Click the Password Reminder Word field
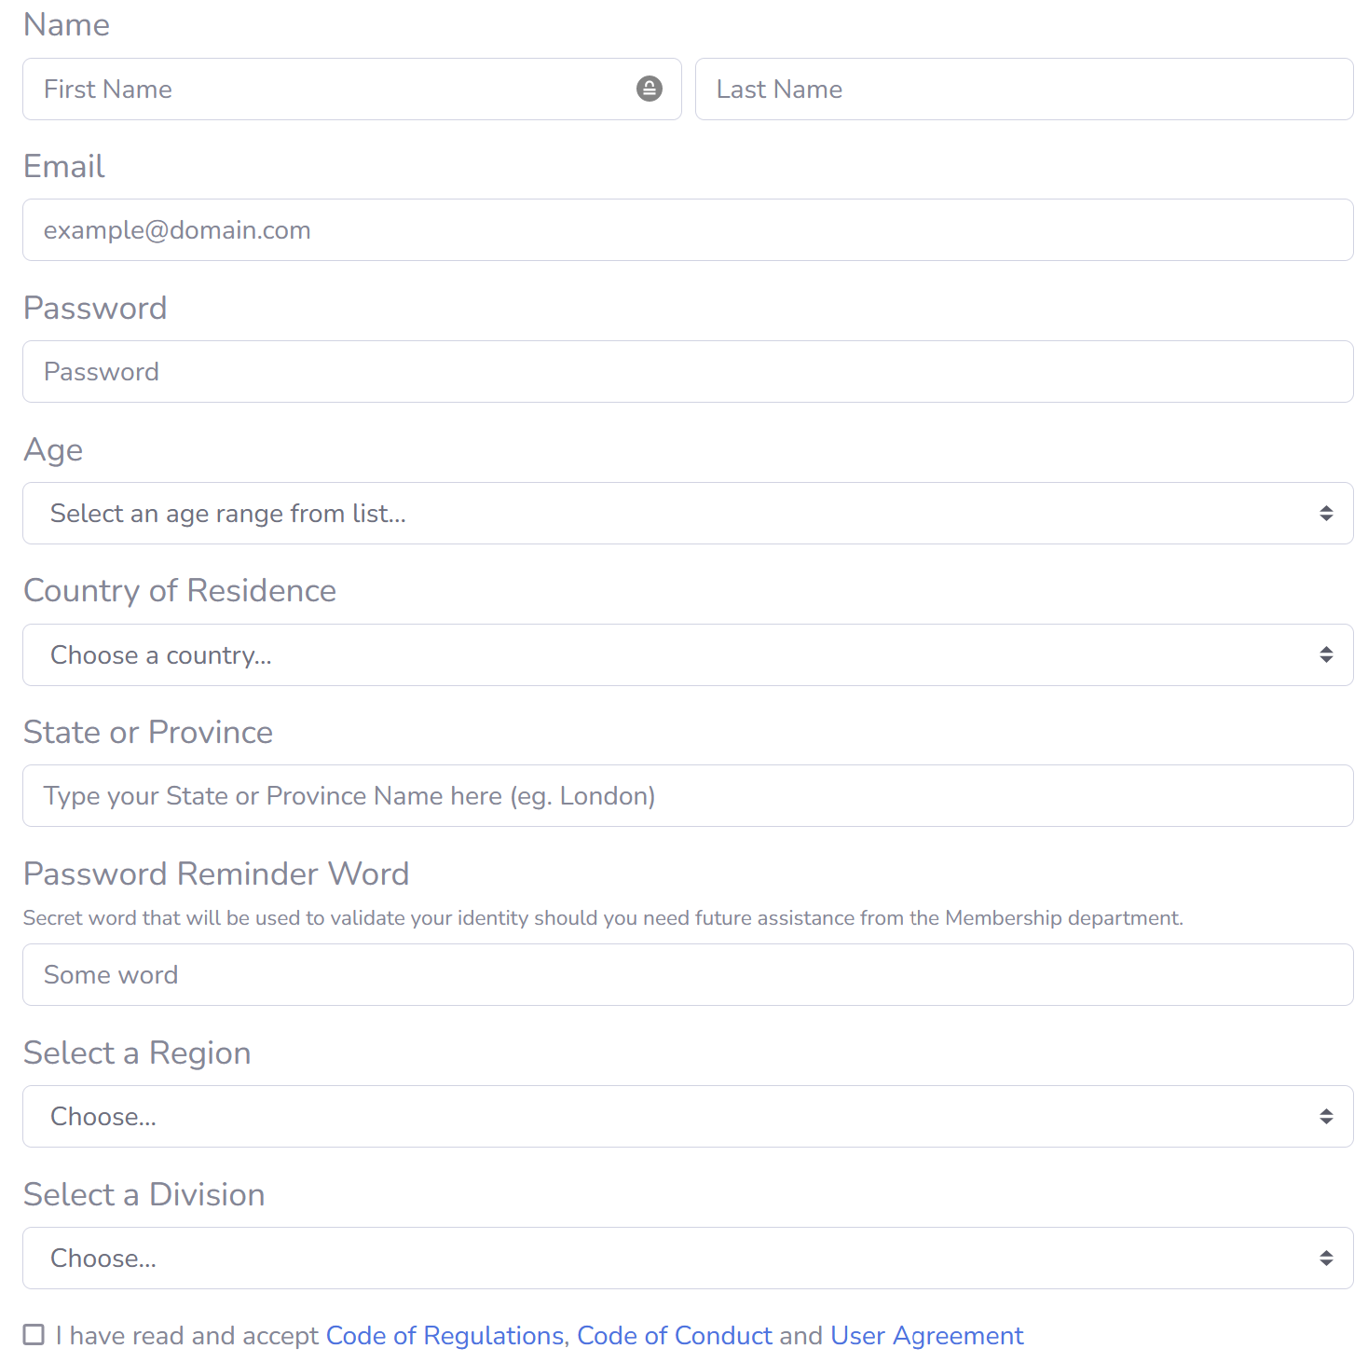Image resolution: width=1368 pixels, height=1362 pixels. pos(688,975)
